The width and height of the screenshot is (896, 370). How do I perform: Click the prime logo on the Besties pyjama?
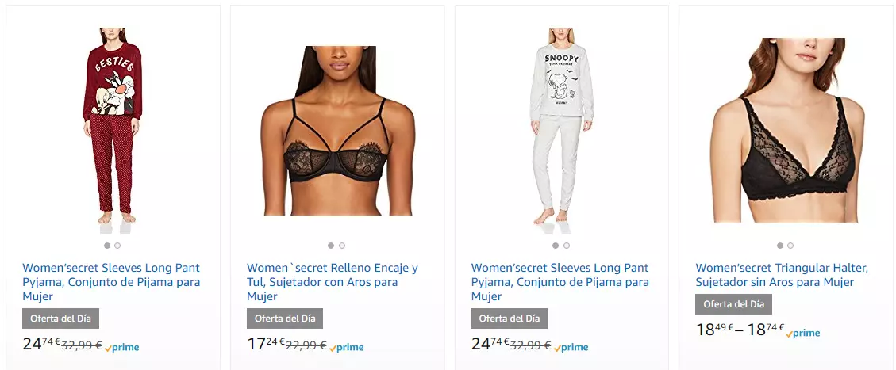121,347
